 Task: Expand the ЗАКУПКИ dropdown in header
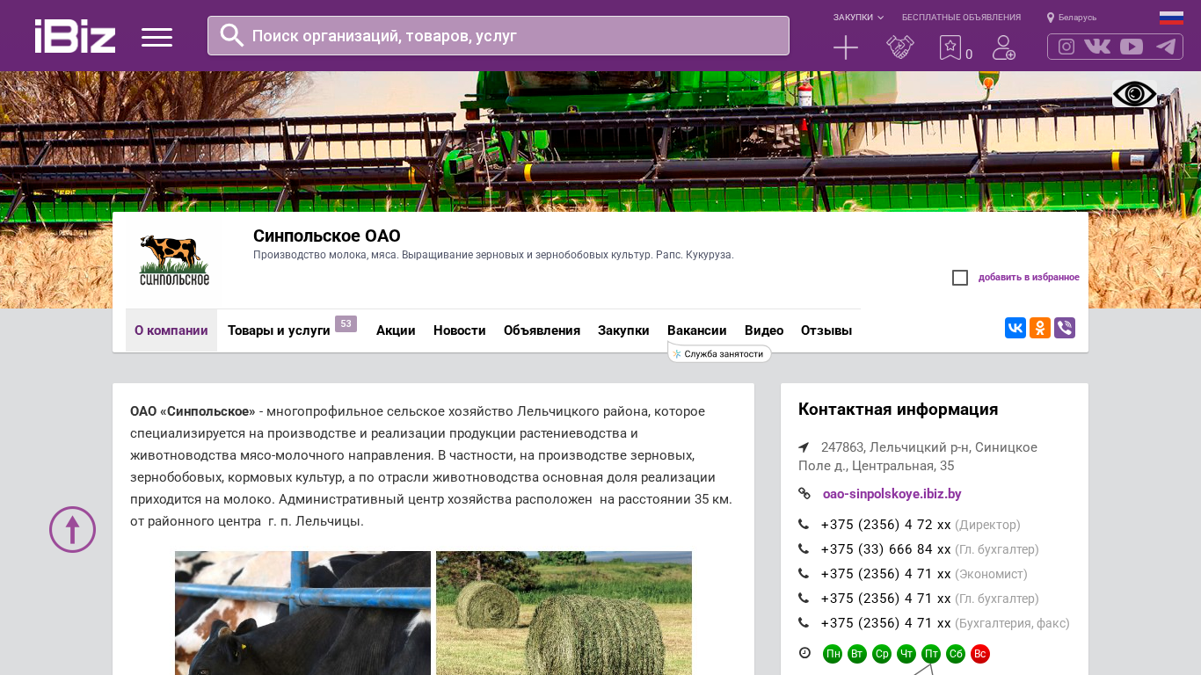858,18
